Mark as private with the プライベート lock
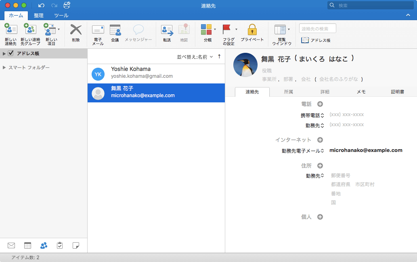The image size is (417, 262). point(252,29)
